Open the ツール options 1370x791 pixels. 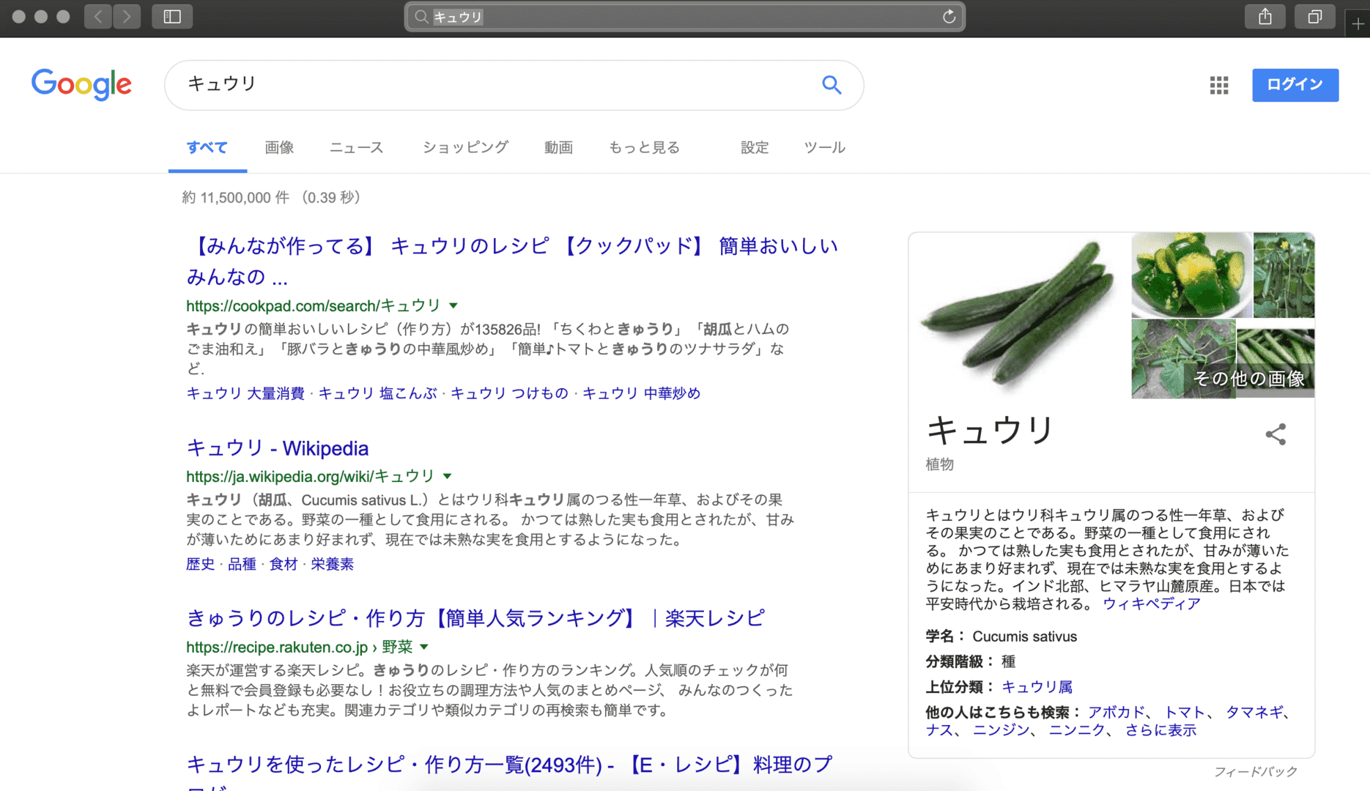pos(824,147)
